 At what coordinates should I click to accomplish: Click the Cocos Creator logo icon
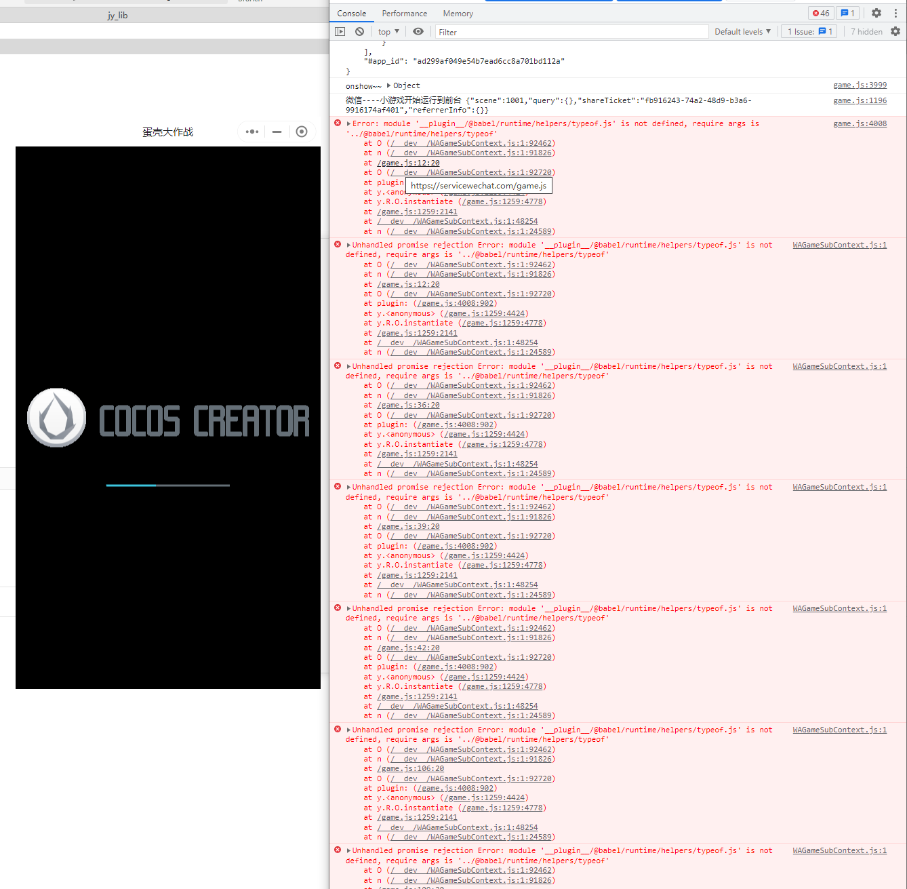pos(56,418)
